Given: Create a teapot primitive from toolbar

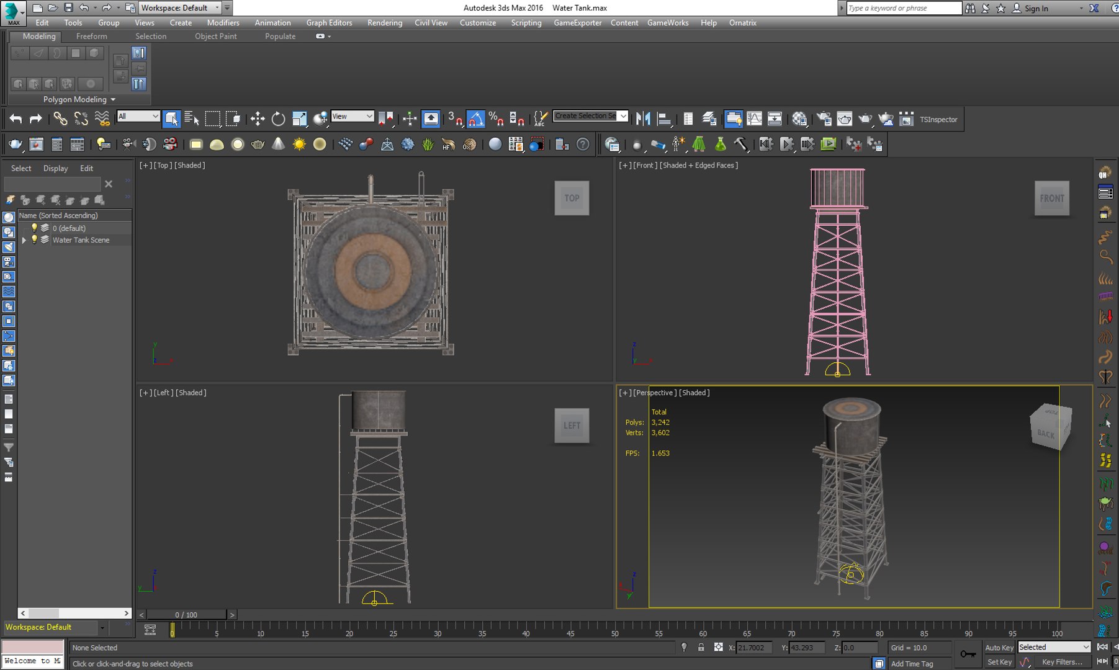Looking at the screenshot, I should pos(258,145).
